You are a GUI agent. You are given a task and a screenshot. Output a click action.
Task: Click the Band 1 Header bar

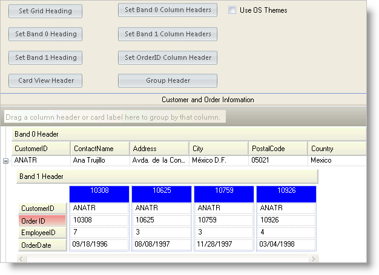point(166,176)
